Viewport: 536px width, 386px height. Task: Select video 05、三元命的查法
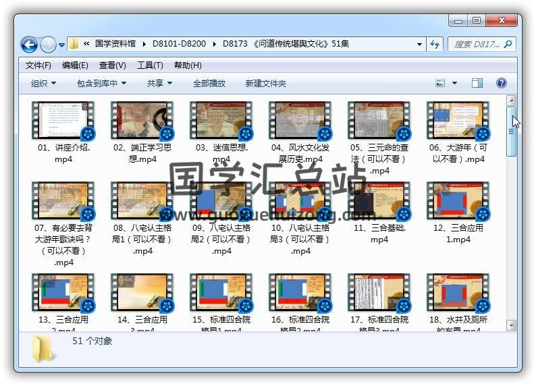point(379,138)
